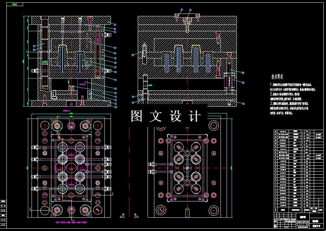Select the requirement line starting with "3."
326x231 pixels.
tap(289, 103)
